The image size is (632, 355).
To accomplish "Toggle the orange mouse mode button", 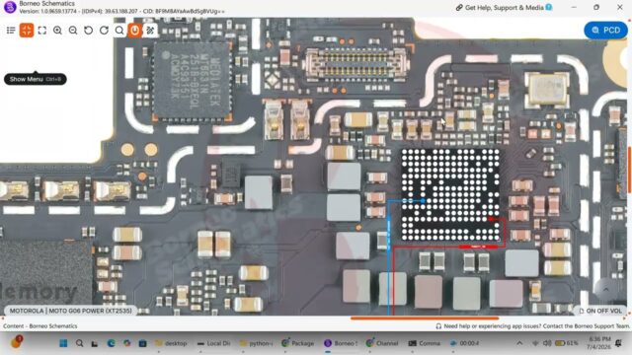I will pyautogui.click(x=134, y=31).
